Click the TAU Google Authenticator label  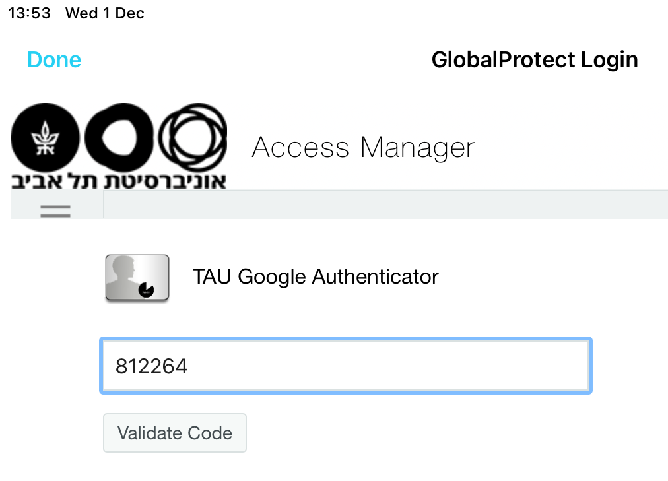316,276
